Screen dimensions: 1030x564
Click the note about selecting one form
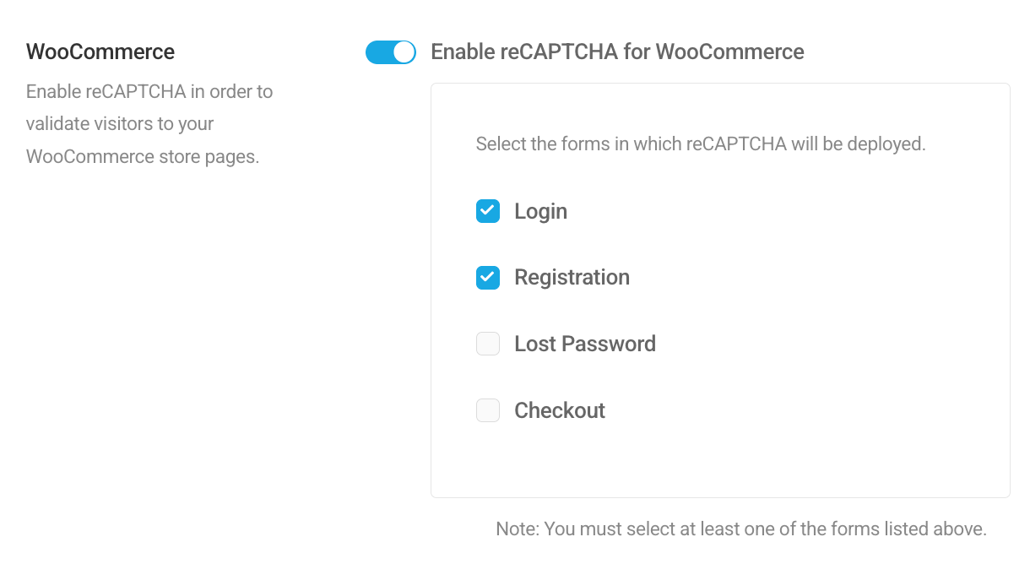pyautogui.click(x=740, y=529)
